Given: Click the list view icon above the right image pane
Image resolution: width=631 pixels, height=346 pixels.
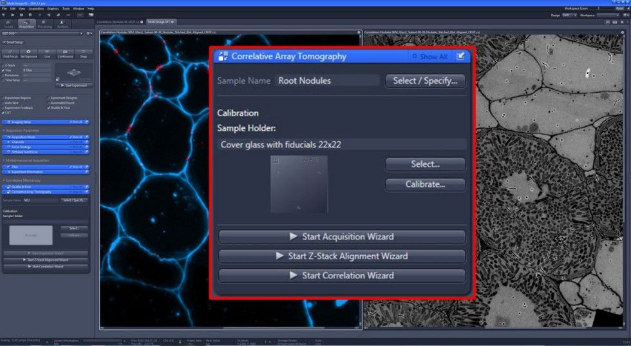Looking at the screenshot, I should click(608, 22).
